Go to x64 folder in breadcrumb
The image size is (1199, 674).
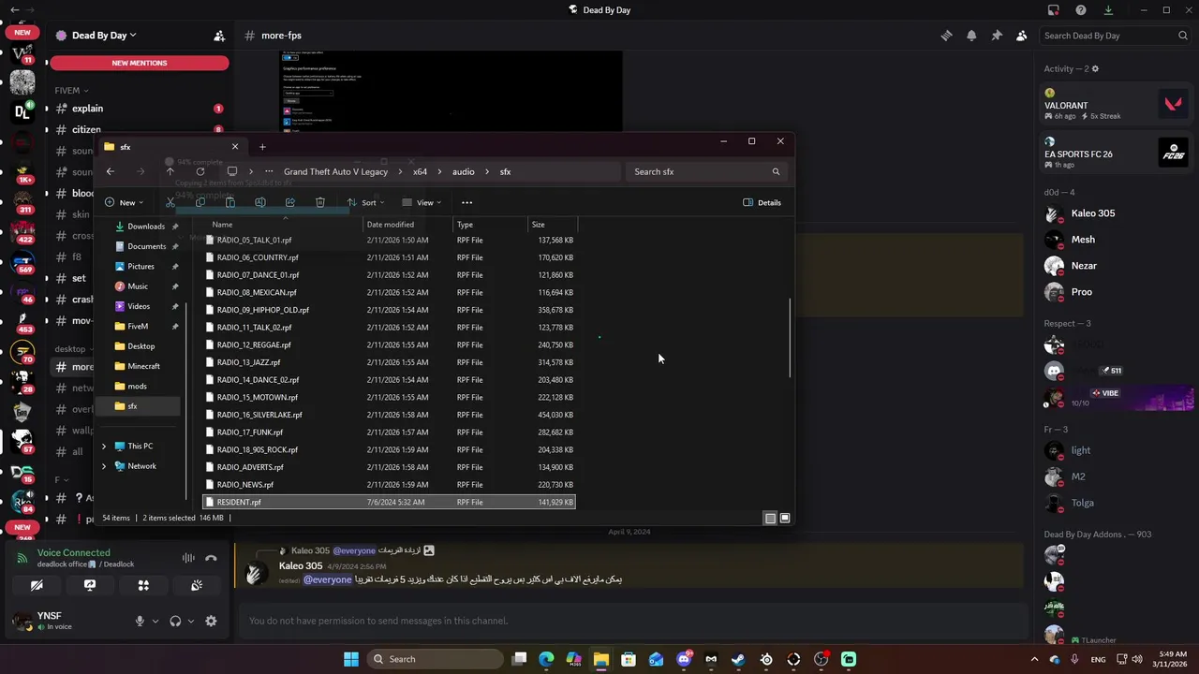(x=420, y=171)
